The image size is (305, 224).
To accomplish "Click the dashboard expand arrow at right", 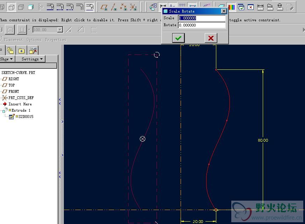I will point(304,30).
